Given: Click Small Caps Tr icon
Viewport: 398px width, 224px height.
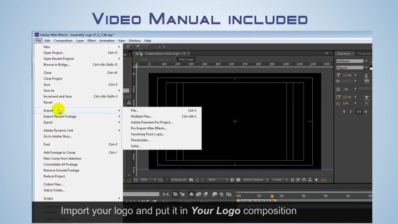Looking at the screenshot, I should click(366, 112).
